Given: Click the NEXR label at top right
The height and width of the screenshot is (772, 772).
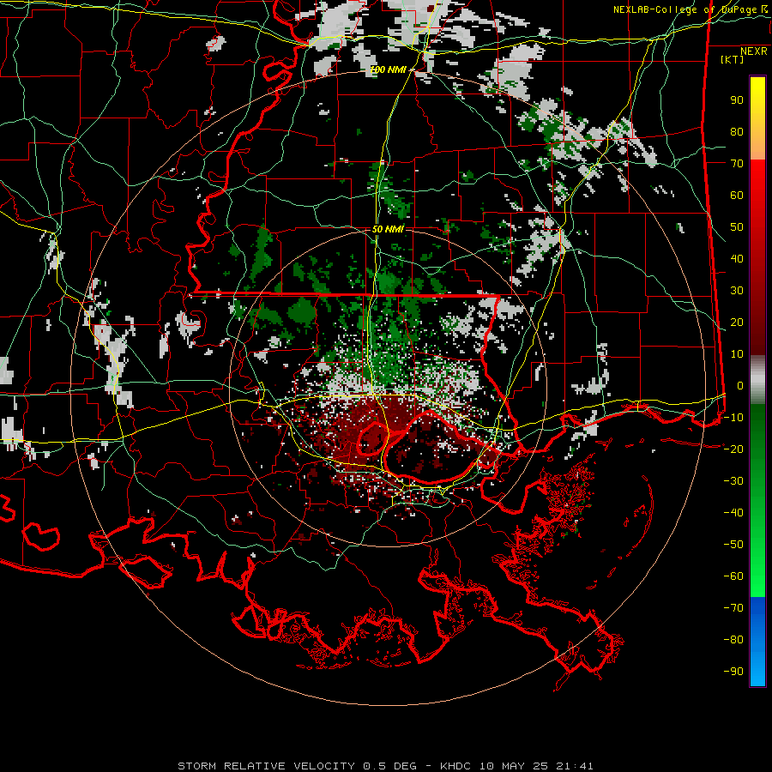Looking at the screenshot, I should coord(754,51).
